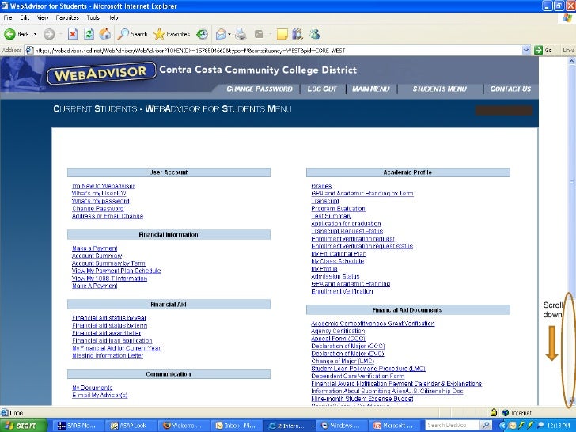Open SARS taskbar button
This screenshot has height=432, width=576.
(x=78, y=426)
